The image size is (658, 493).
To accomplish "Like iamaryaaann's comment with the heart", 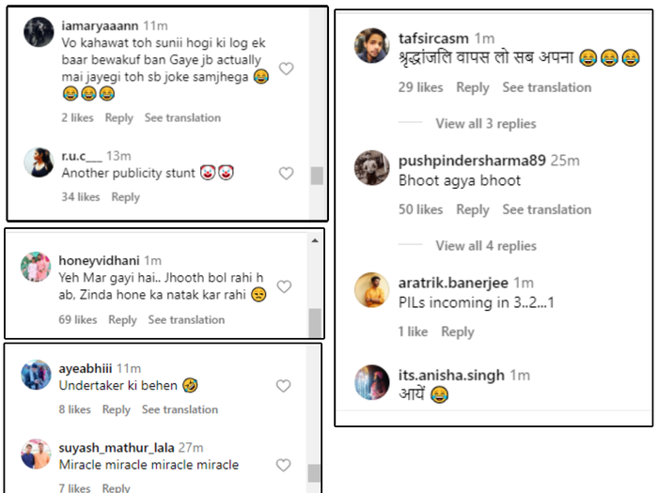I will tap(287, 69).
